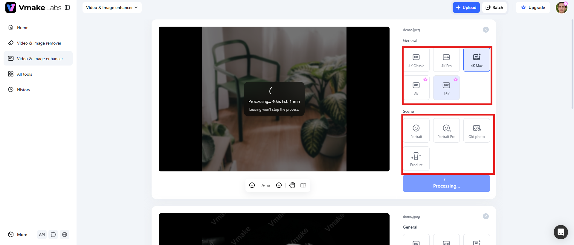Choose the Old photo scene
Viewport: 574px width, 245px height.
tap(477, 131)
